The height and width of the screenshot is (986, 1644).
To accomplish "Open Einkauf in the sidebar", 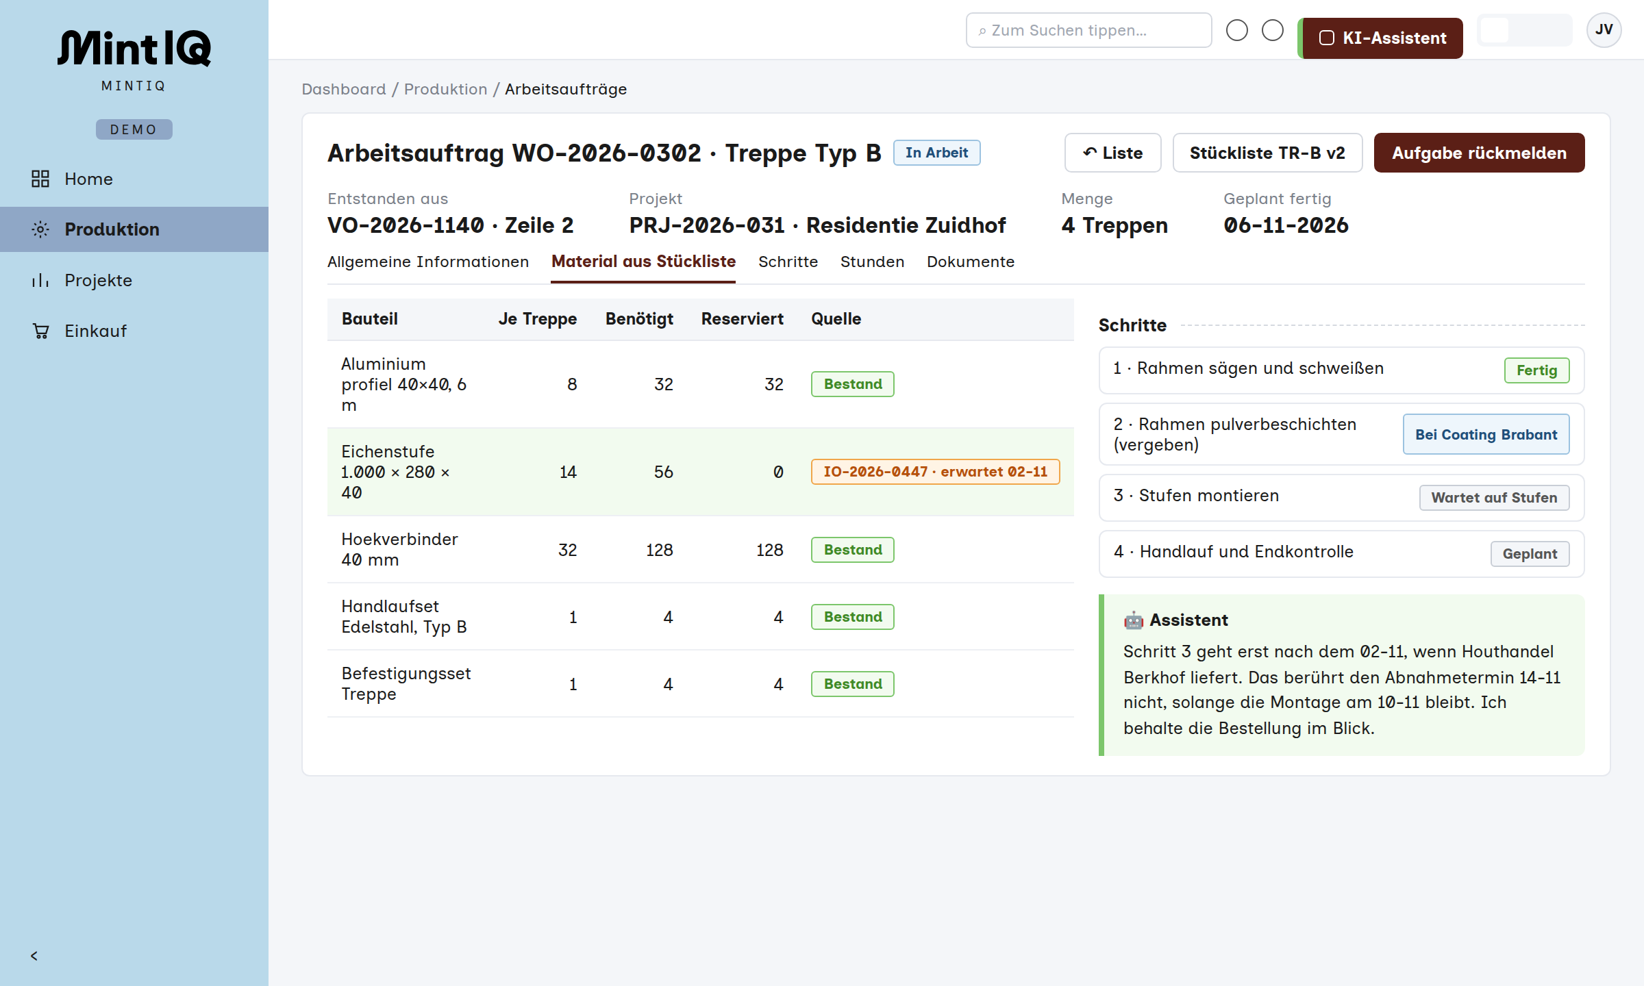I will click(x=134, y=331).
